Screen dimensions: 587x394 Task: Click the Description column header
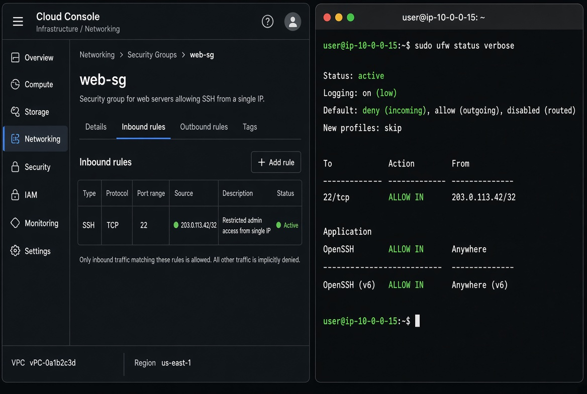pos(237,193)
